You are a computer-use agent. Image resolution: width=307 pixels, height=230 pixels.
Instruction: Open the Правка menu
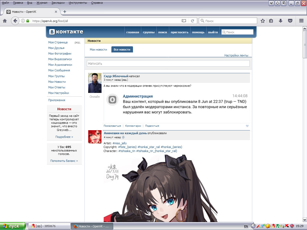click(x=18, y=3)
